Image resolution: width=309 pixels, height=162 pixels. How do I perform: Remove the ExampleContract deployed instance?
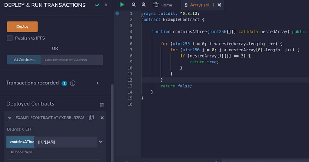point(102,118)
